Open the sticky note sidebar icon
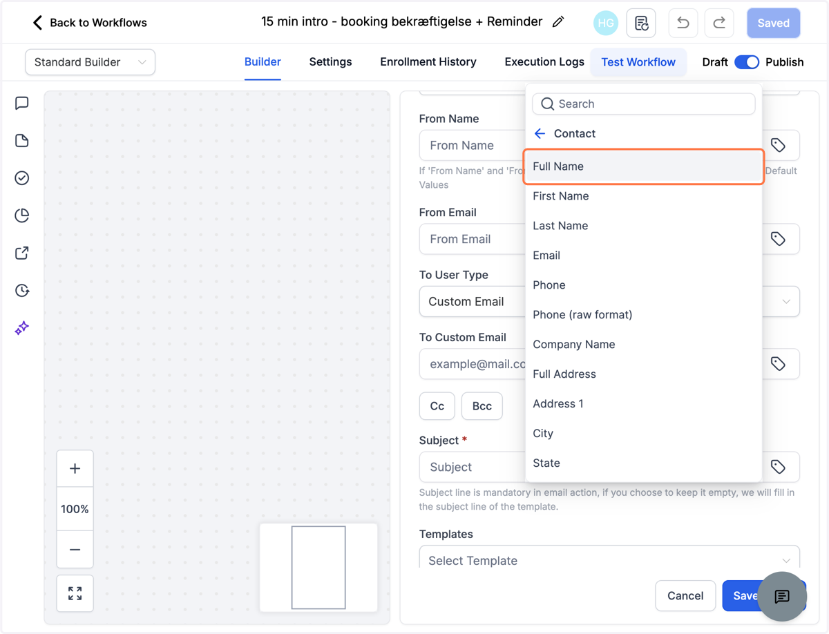 click(22, 141)
